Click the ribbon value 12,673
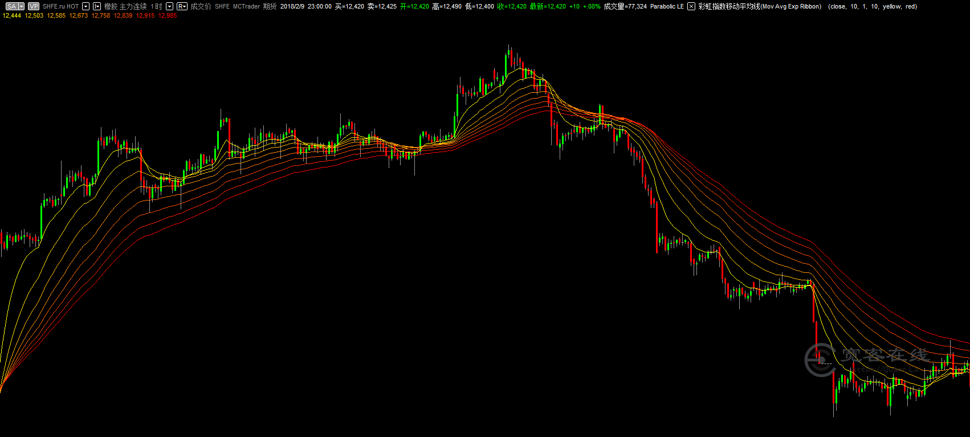 [79, 15]
